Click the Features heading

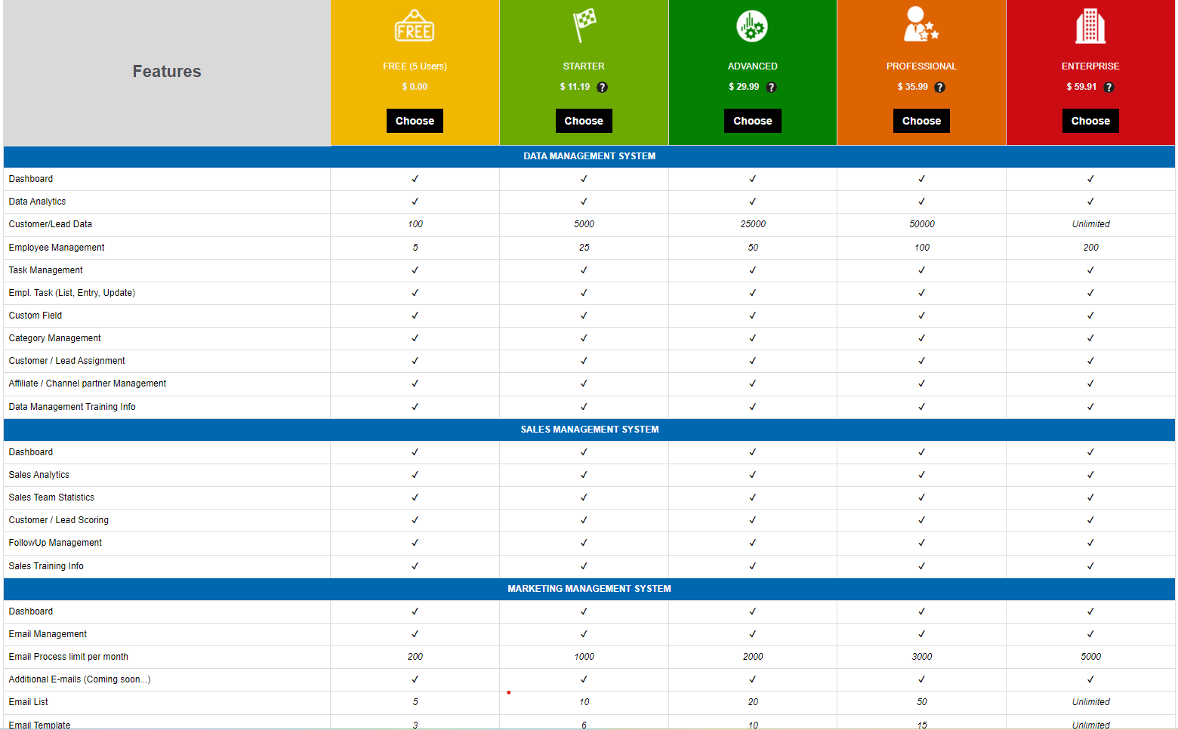167,72
